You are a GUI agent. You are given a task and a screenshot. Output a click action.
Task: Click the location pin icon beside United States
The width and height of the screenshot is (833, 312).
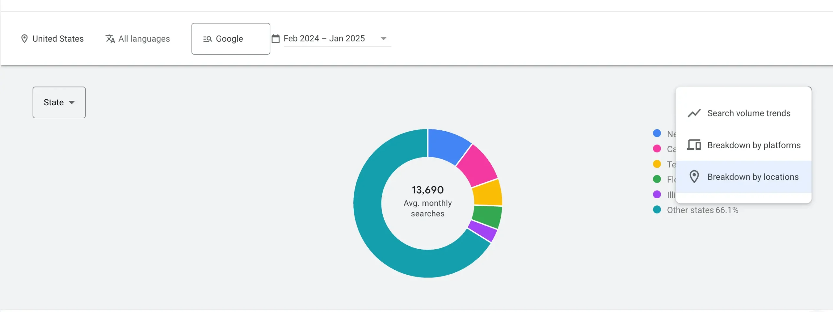[x=24, y=39]
